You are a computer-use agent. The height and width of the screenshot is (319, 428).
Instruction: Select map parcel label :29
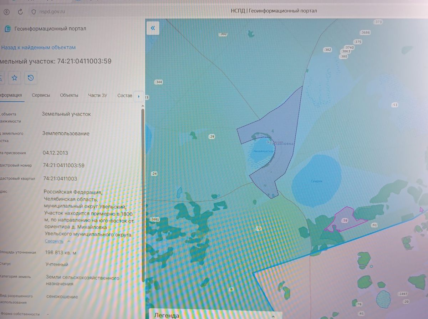[212, 137]
